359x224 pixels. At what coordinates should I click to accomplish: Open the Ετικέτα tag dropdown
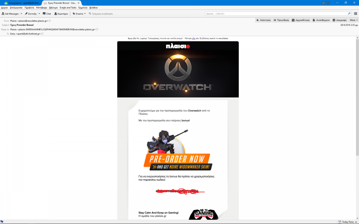[x=79, y=14]
